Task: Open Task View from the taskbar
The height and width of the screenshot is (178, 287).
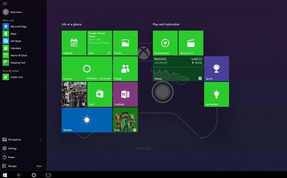Action: 48,175
